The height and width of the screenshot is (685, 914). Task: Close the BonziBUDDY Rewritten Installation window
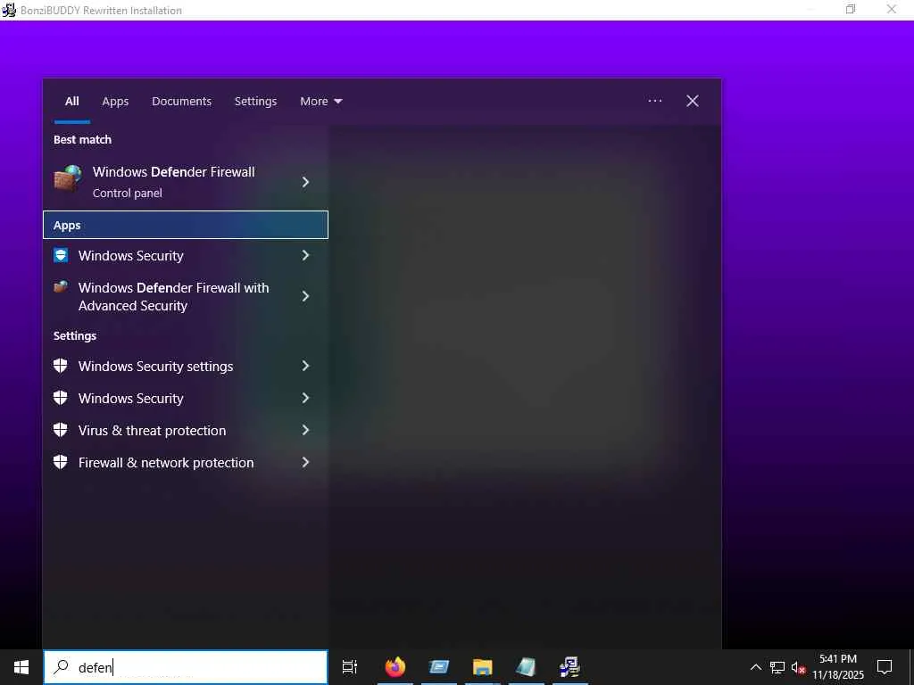coord(892,9)
